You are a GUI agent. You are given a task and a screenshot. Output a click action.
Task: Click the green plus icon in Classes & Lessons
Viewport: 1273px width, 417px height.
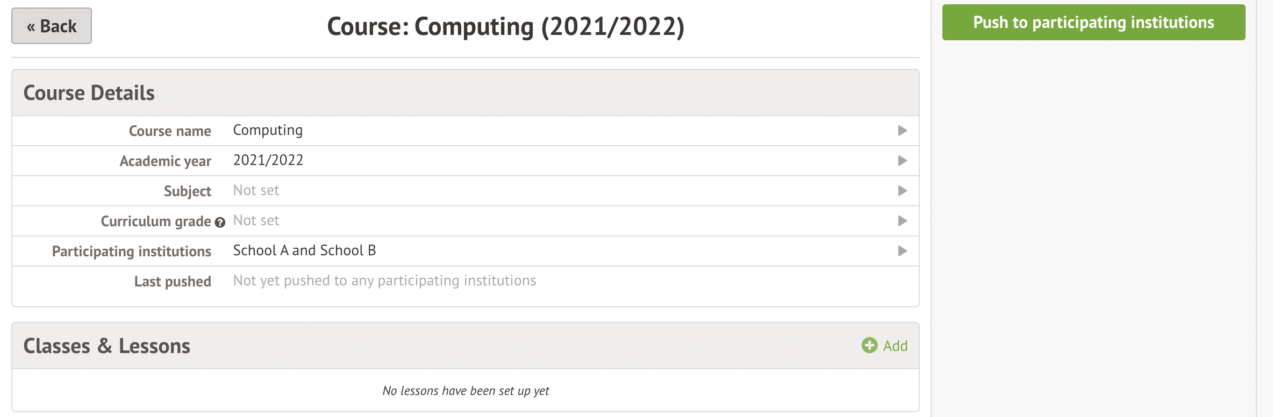click(x=869, y=346)
